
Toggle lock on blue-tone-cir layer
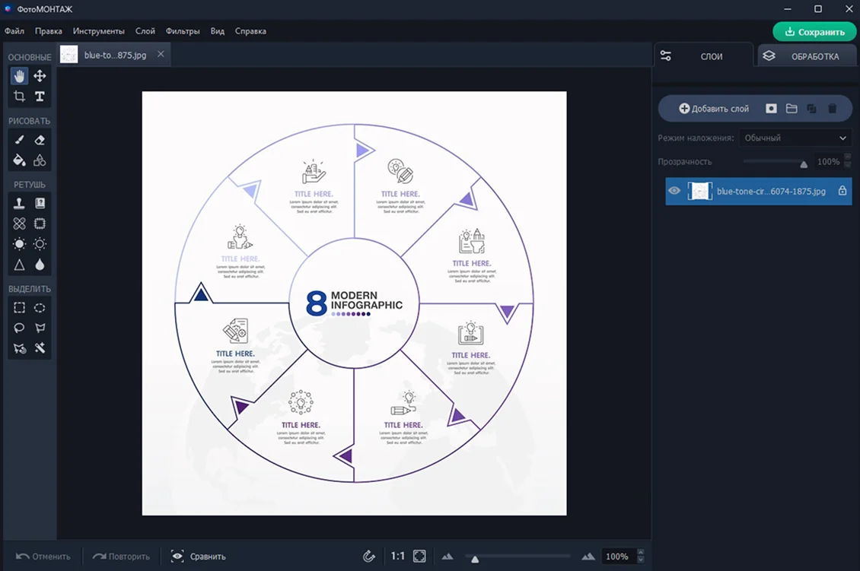(842, 191)
